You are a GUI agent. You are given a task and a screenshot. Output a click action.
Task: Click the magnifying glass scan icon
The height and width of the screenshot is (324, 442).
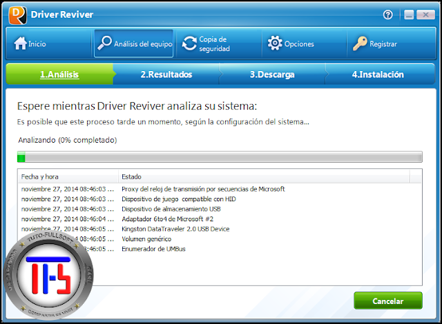(104, 43)
